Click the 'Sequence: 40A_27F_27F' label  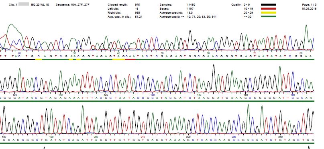tap(73, 4)
